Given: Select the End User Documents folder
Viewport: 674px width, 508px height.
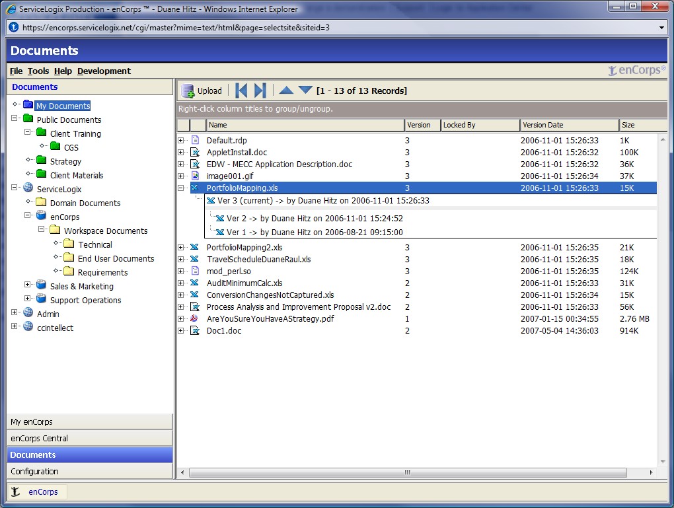Looking at the screenshot, I should [x=116, y=259].
